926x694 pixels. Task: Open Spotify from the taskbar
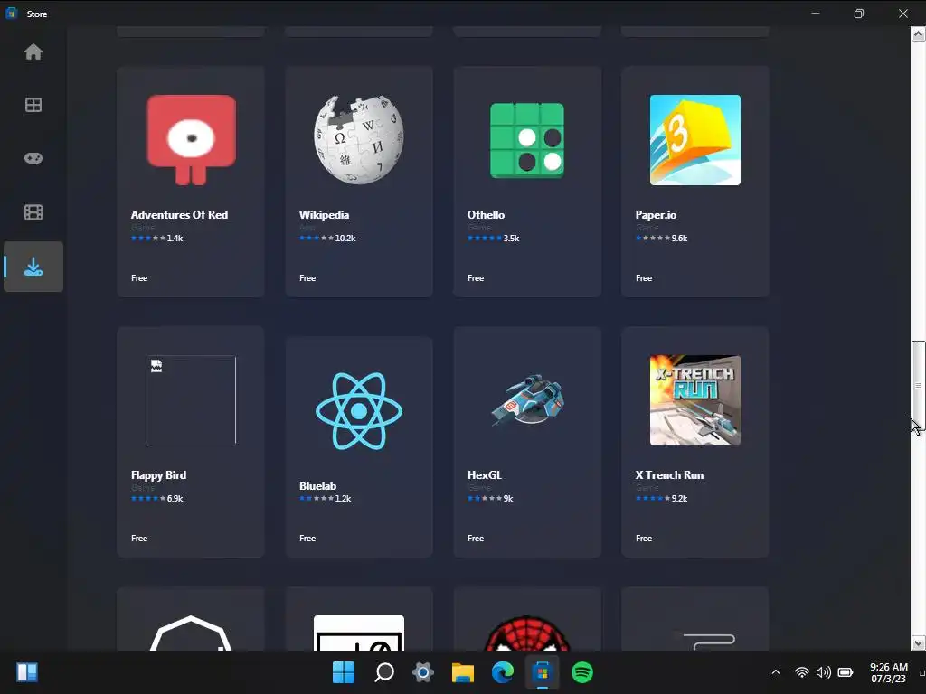[x=582, y=672]
